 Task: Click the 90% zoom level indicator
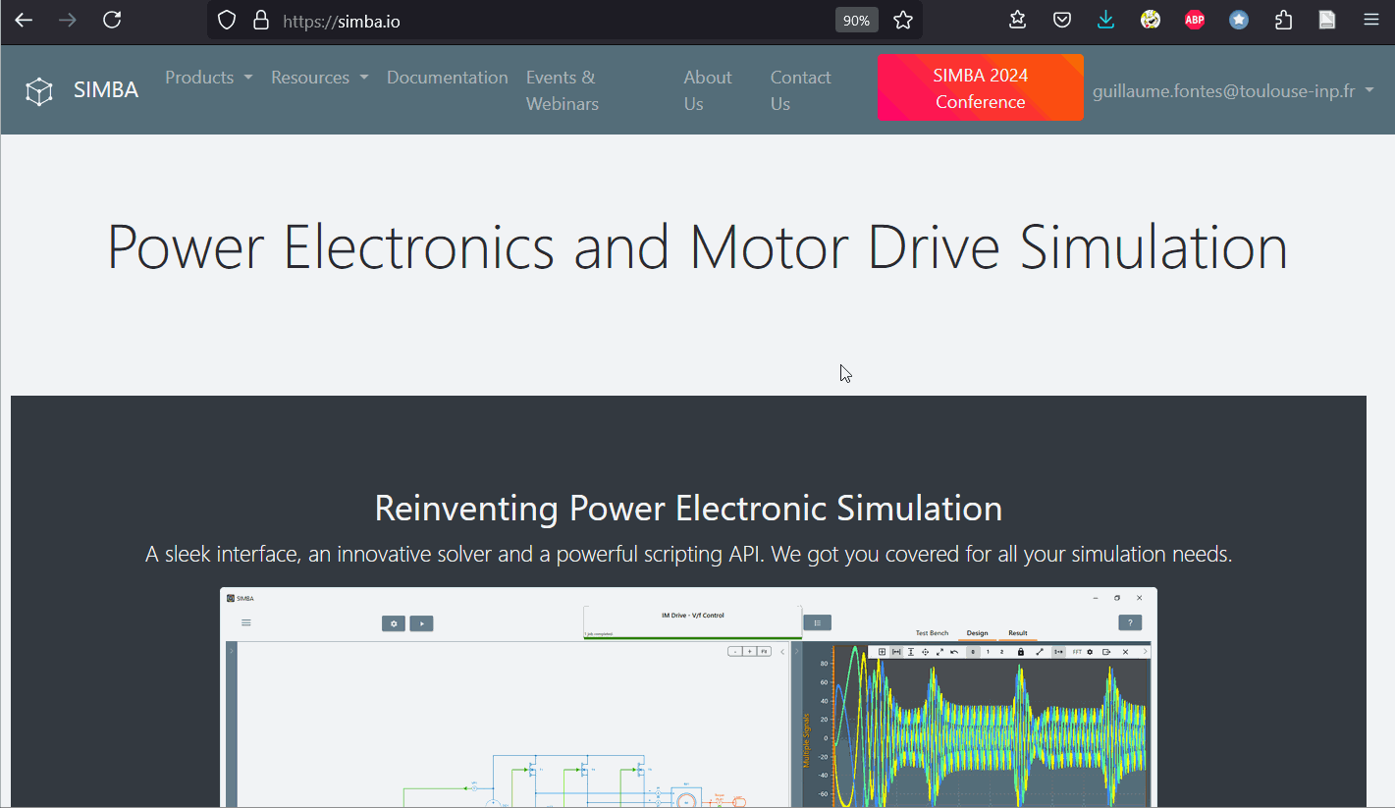tap(856, 21)
